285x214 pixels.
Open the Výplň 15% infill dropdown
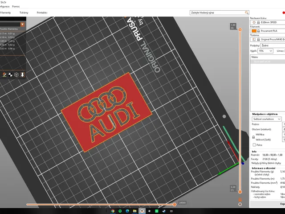[x=265, y=51]
